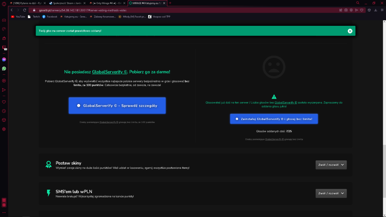Open GX Control speedometer sidebar icon
This screenshot has height=217, width=386.
(x=4, y=29)
